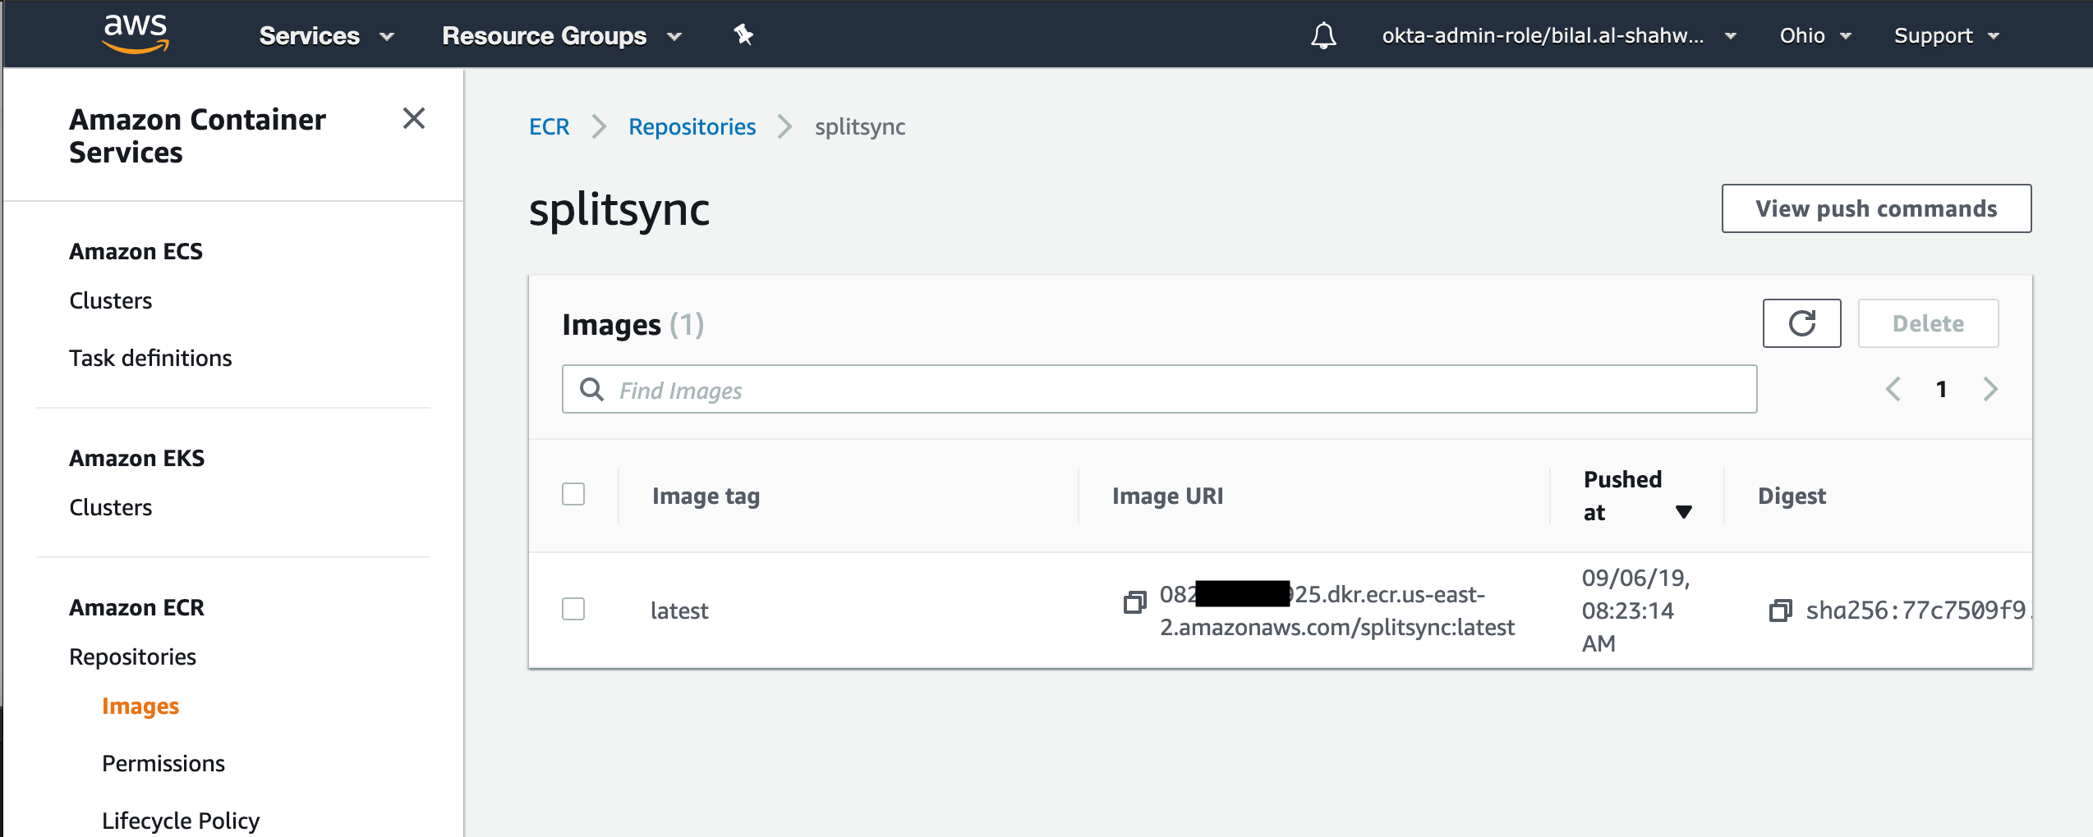Image resolution: width=2093 pixels, height=837 pixels.
Task: Expand the Resource Groups dropdown
Action: click(561, 35)
